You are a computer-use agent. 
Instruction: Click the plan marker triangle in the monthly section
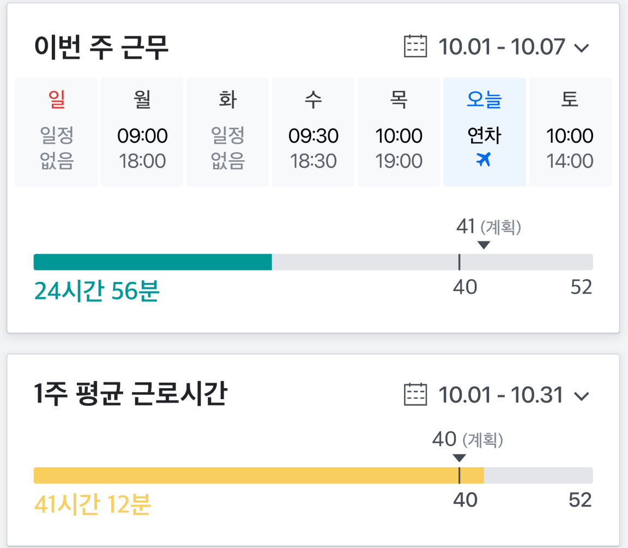pyautogui.click(x=461, y=458)
